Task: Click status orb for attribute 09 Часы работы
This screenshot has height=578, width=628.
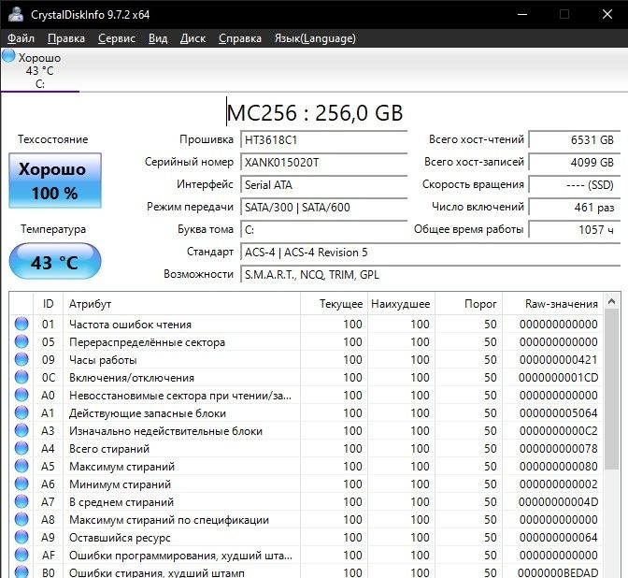Action: pos(21,359)
